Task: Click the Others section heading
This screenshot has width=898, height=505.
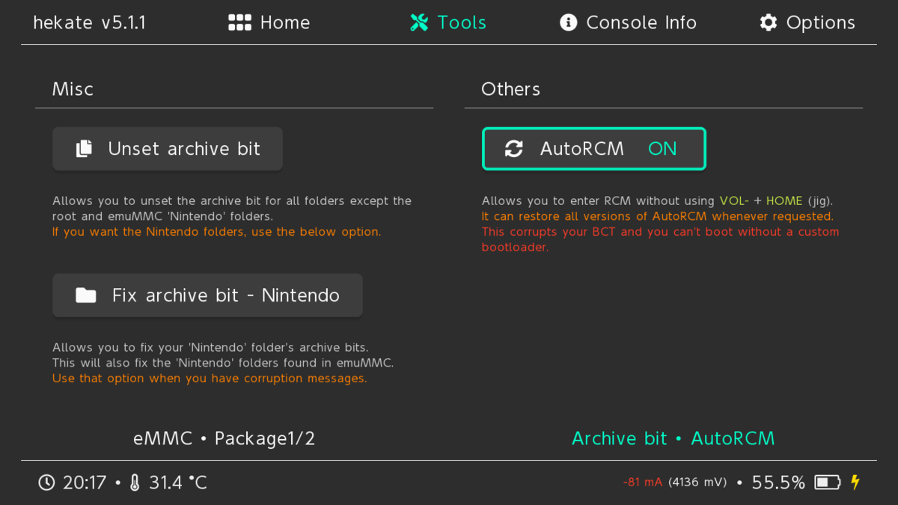Action: (x=510, y=89)
